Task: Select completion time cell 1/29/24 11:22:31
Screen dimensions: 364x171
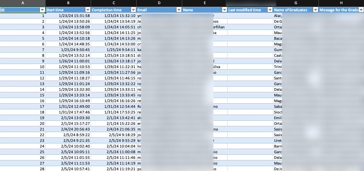Action: tap(113, 67)
